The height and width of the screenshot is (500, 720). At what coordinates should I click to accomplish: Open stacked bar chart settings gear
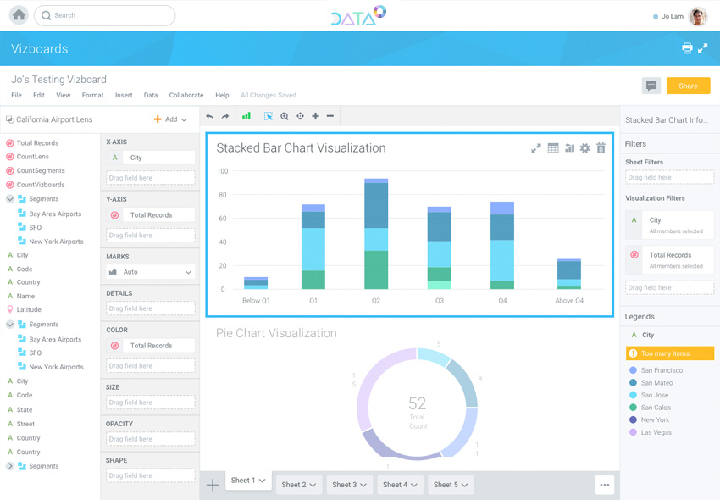584,148
